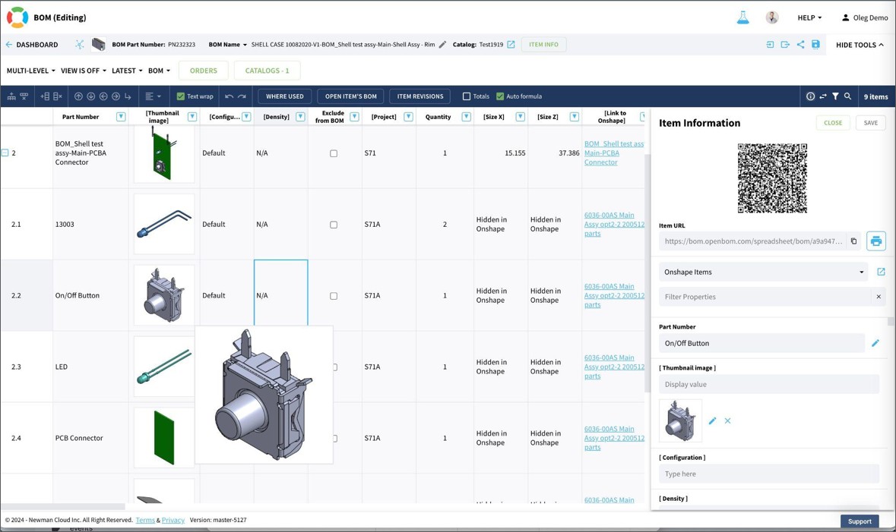
Task: Open the Part Number column filter
Action: [121, 117]
